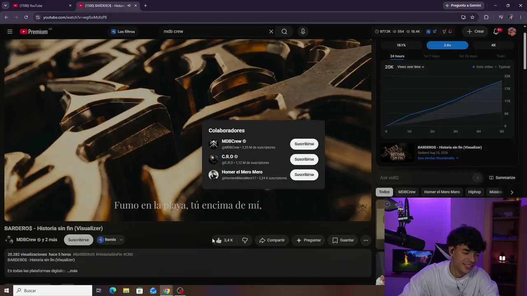Viewport: 527px width, 296px height.
Task: Open the account avatar menu
Action: [512, 32]
